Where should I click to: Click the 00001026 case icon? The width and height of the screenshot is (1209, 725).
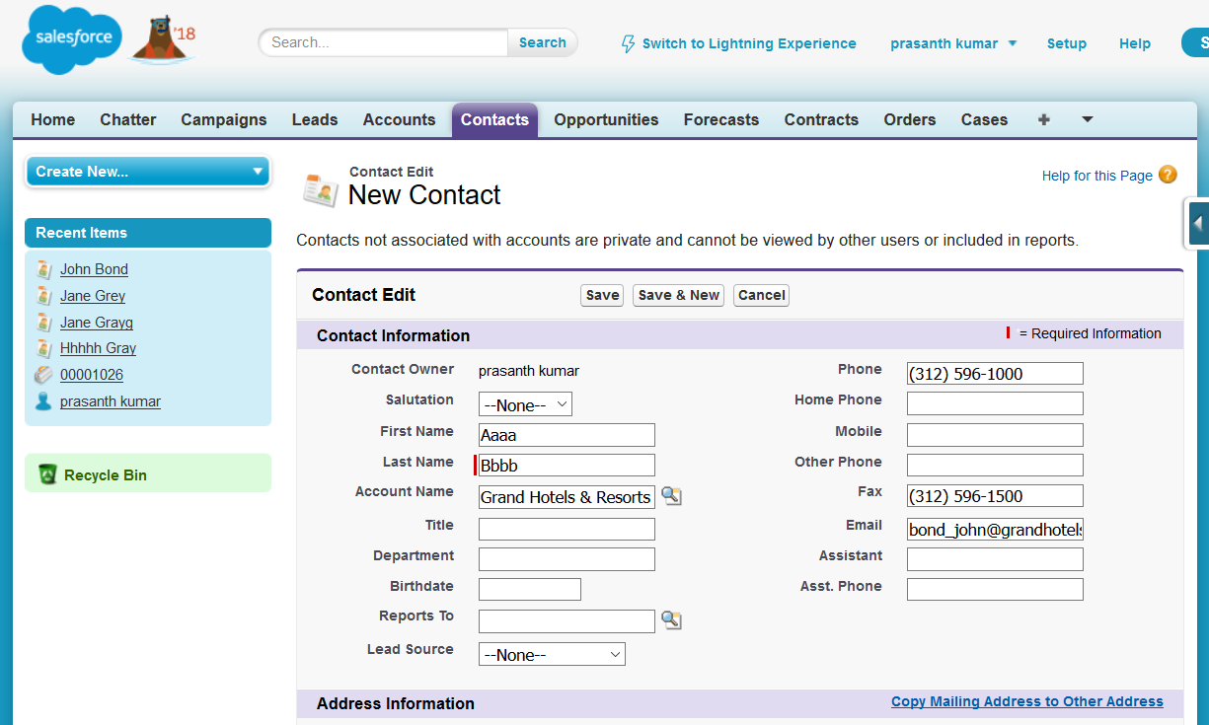(42, 375)
